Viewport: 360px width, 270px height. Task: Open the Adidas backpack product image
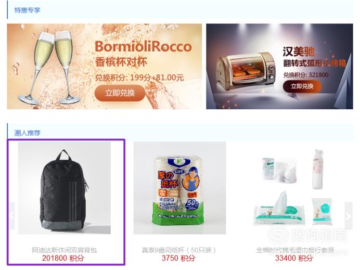65,188
